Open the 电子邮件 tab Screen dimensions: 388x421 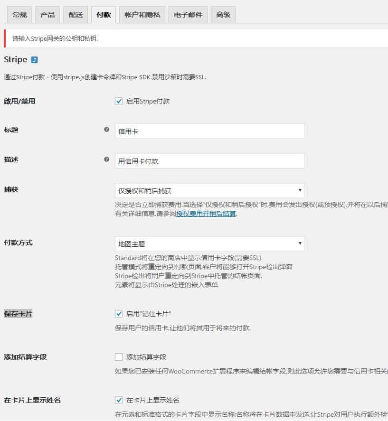pos(188,15)
